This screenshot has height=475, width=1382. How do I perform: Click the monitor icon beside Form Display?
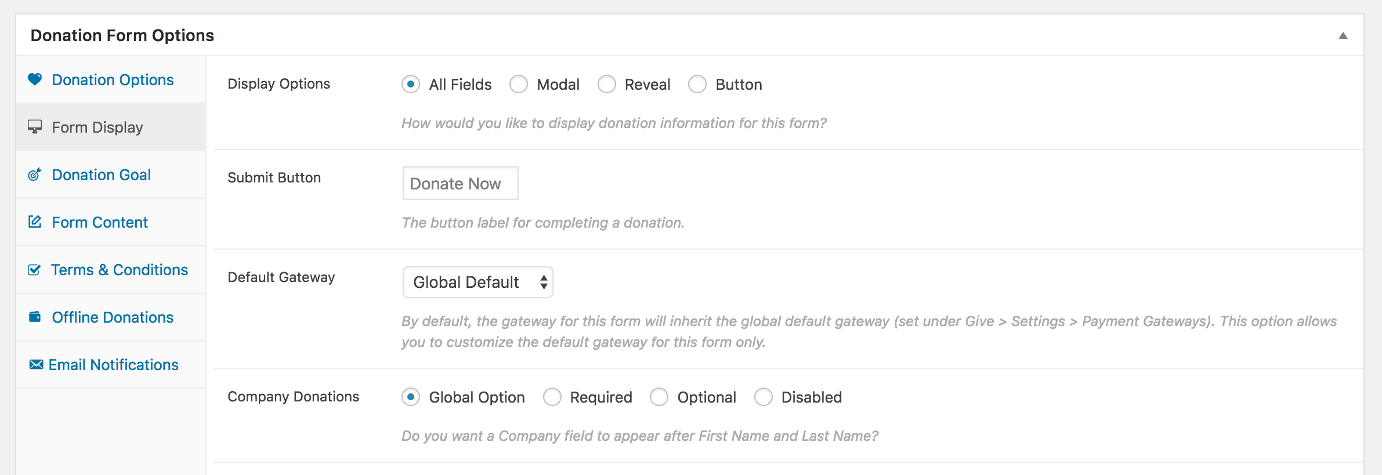pyautogui.click(x=35, y=127)
